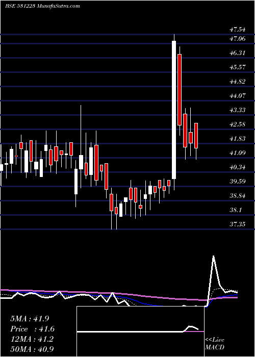255x357 pixels.
Task: Click the 12MA : 41.2 readout
Action: click(x=32, y=339)
